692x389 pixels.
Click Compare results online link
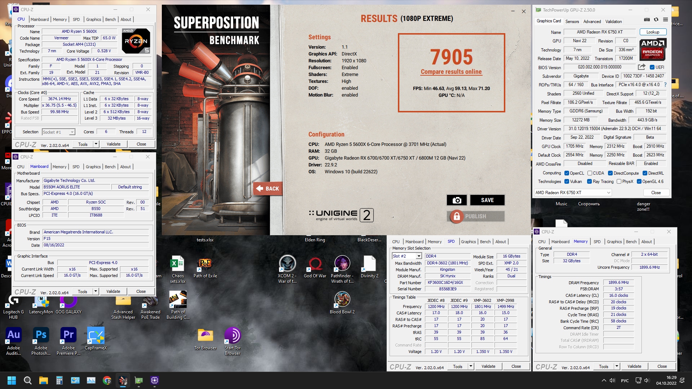(451, 72)
